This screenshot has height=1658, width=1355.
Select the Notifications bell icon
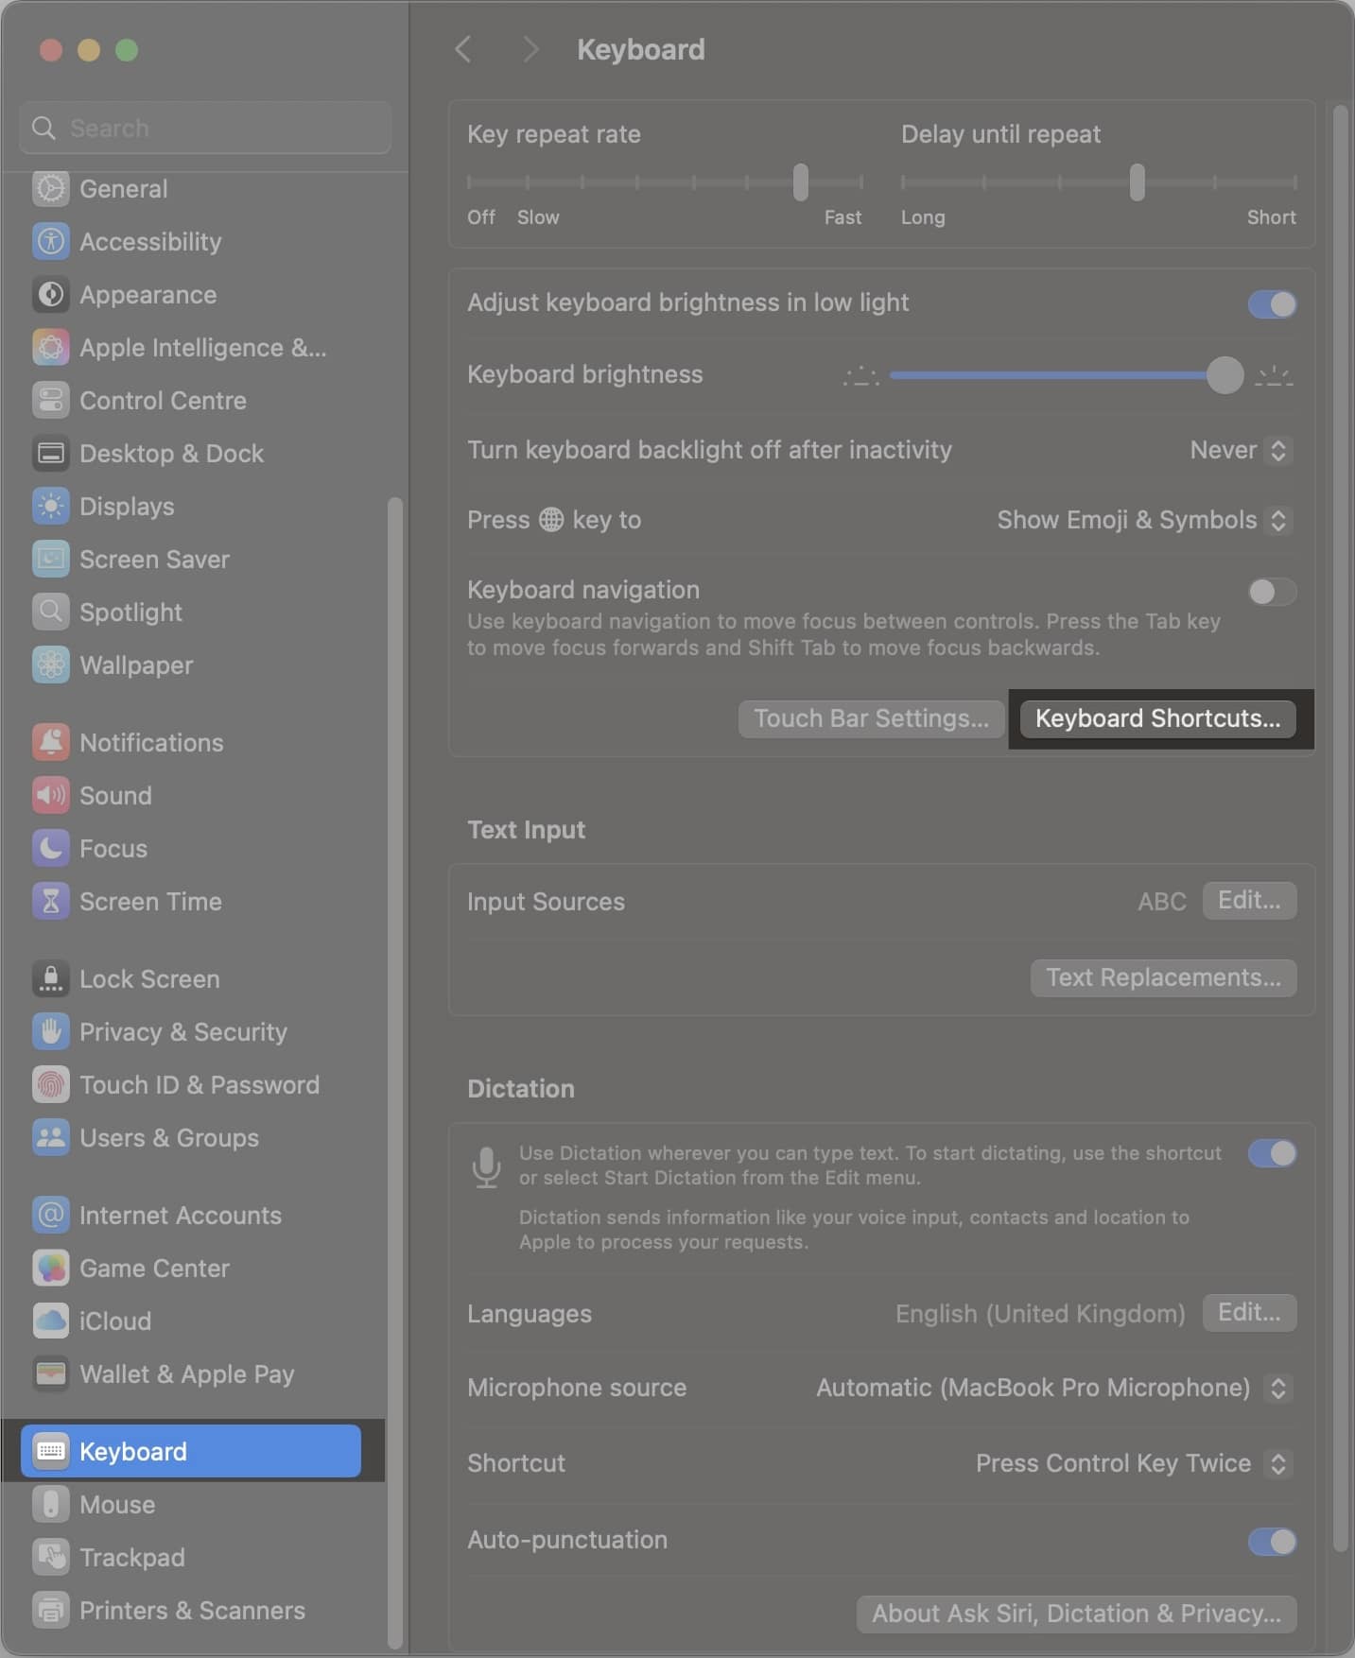coord(51,743)
